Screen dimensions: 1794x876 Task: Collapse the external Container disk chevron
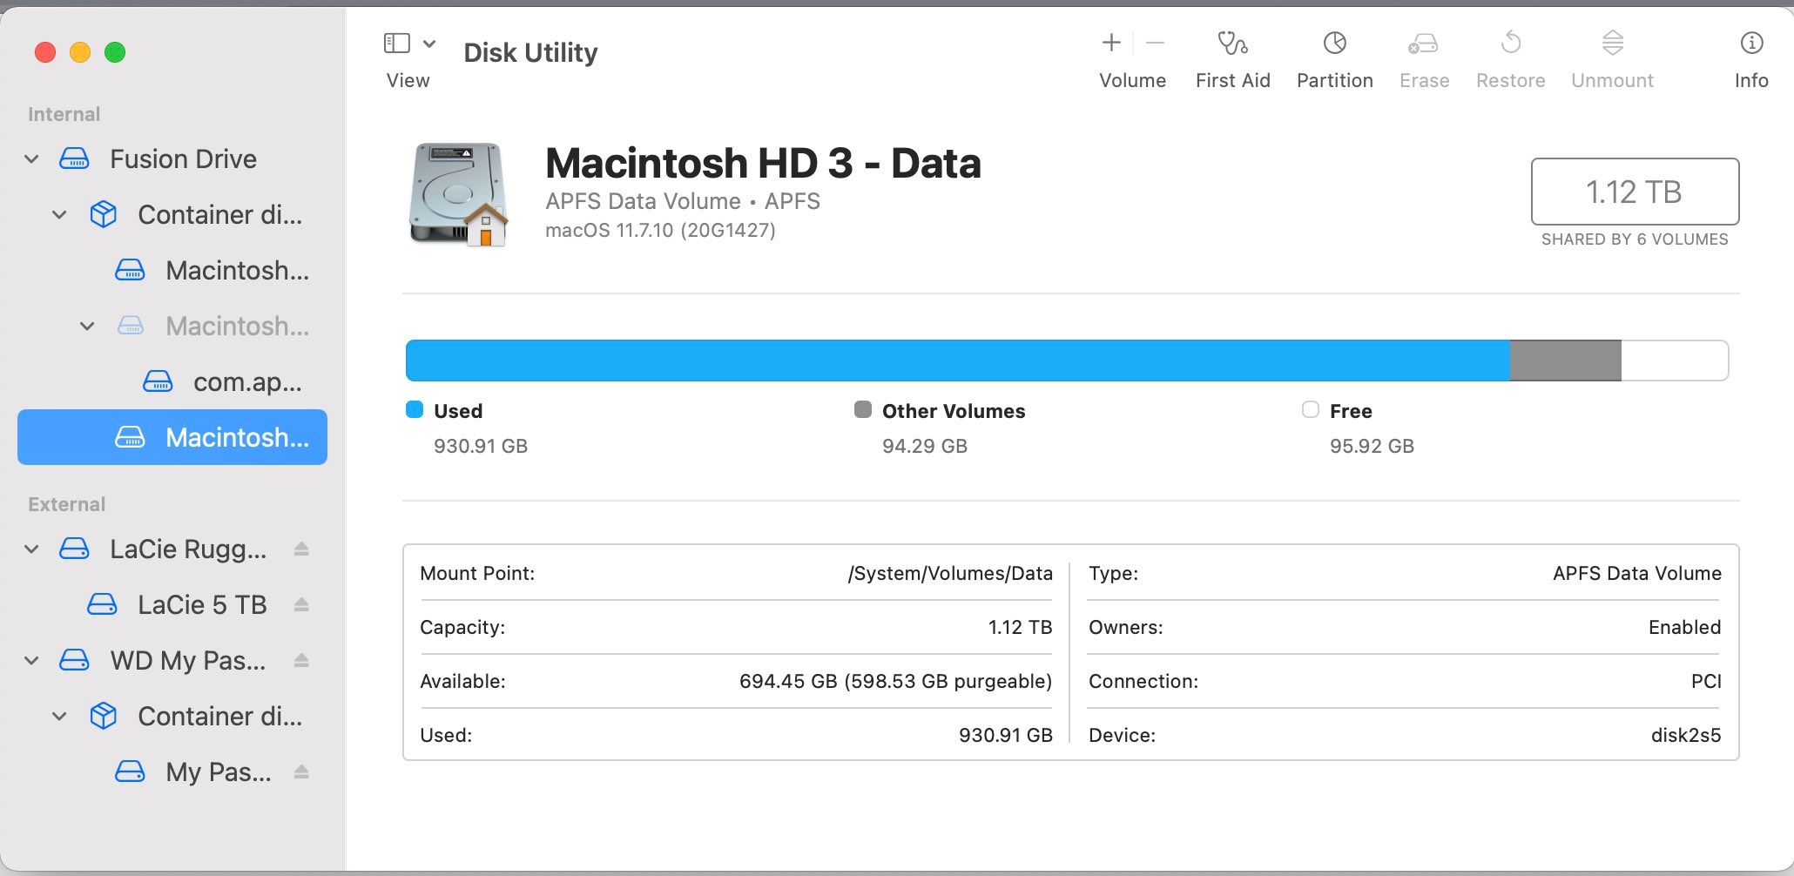click(59, 717)
